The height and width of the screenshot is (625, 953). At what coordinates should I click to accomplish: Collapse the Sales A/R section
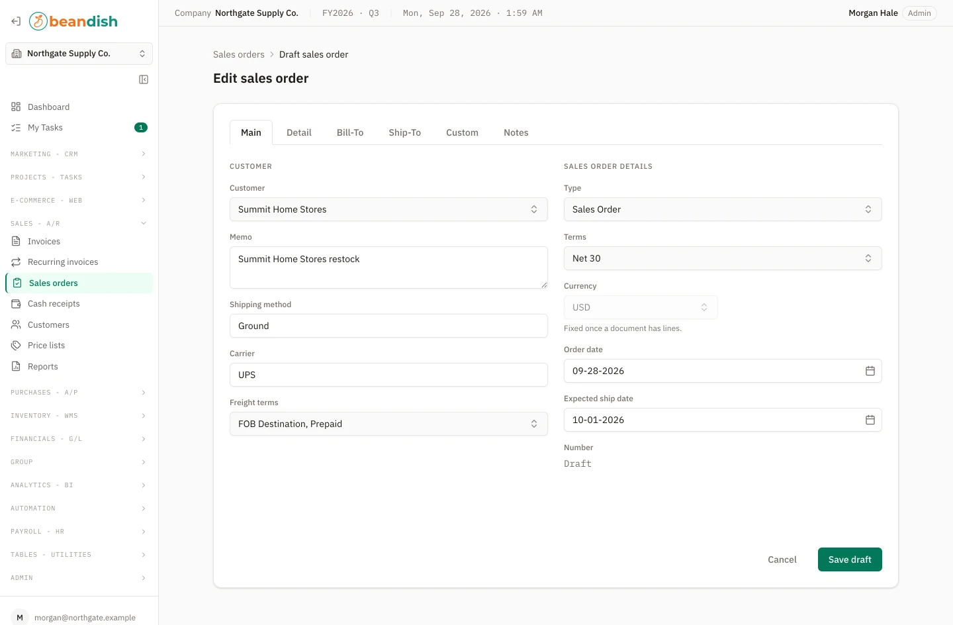coord(79,224)
